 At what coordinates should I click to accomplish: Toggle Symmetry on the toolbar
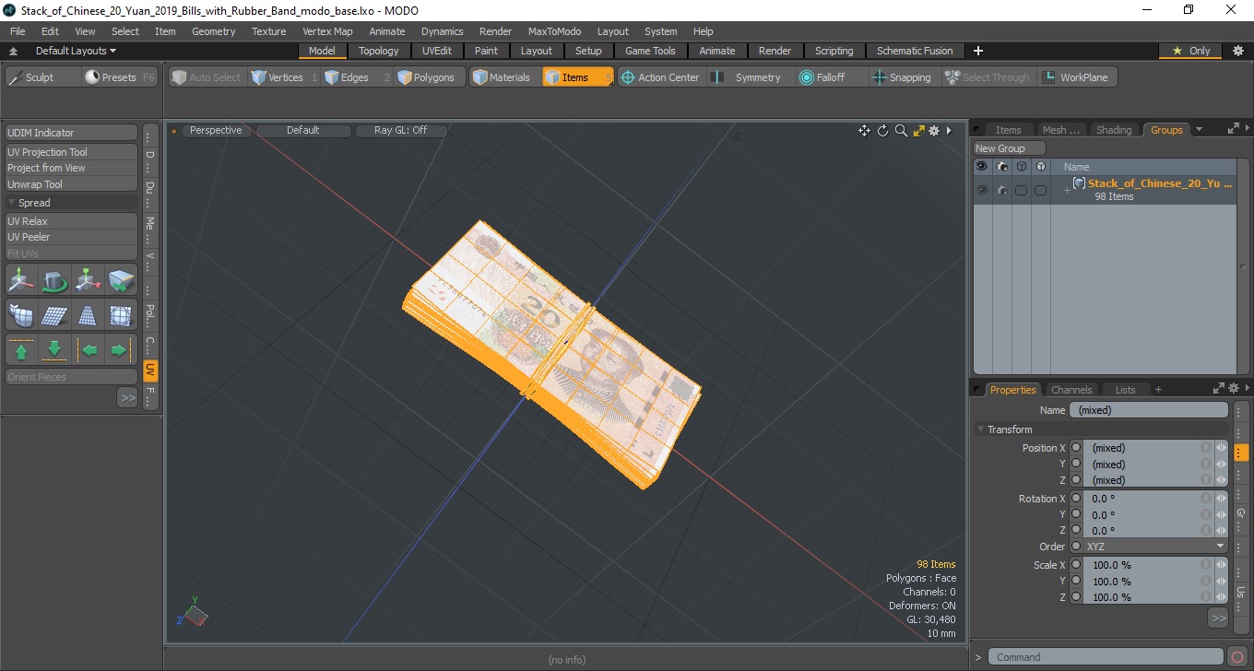pos(748,77)
